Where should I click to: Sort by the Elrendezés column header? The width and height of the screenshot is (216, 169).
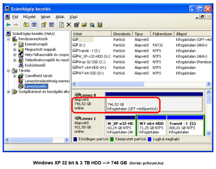point(122,34)
